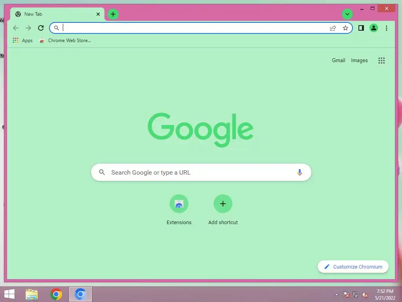Viewport: 402px width, 302px height.
Task: Open the taskbar clock and date
Action: tap(385, 295)
